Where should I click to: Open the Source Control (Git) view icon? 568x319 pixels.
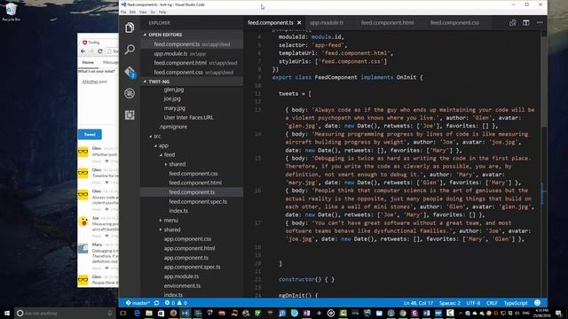coord(130,72)
